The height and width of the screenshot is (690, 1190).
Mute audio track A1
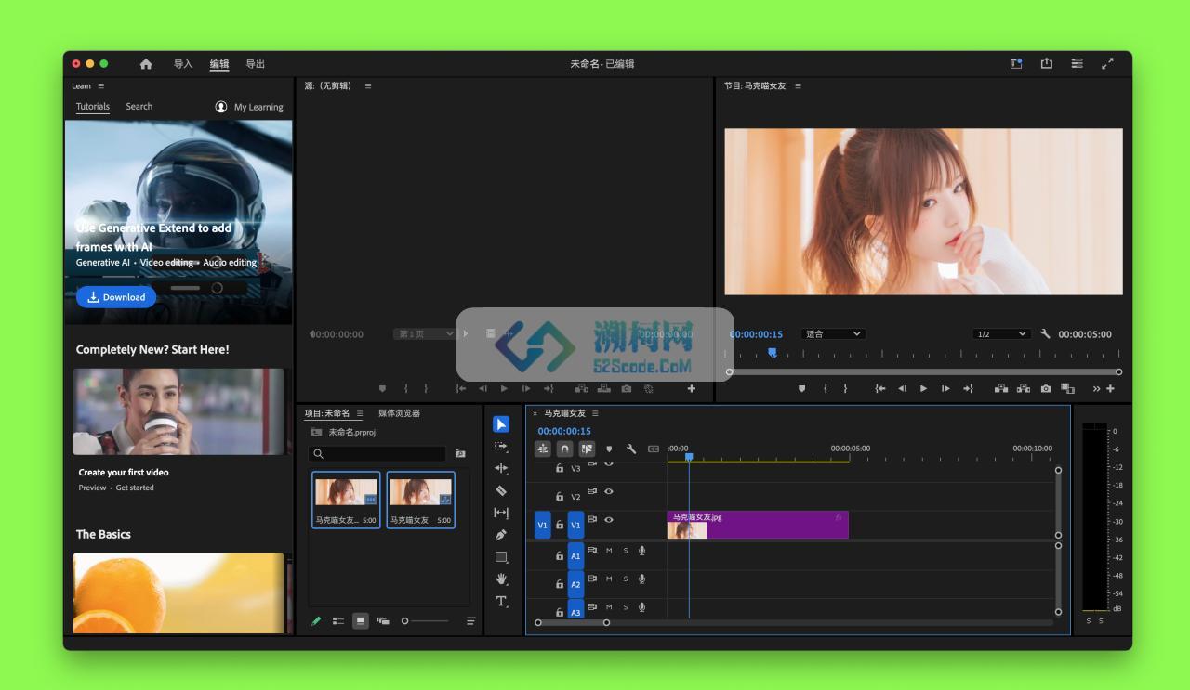coord(609,551)
